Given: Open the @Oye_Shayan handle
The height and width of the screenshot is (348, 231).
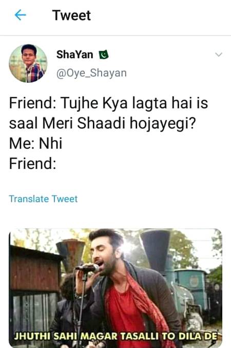Looking at the screenshot, I should 91,73.
